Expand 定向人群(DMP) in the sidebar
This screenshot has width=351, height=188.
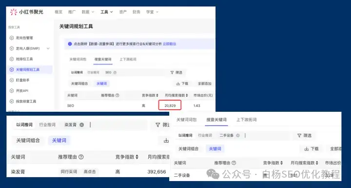48,48
